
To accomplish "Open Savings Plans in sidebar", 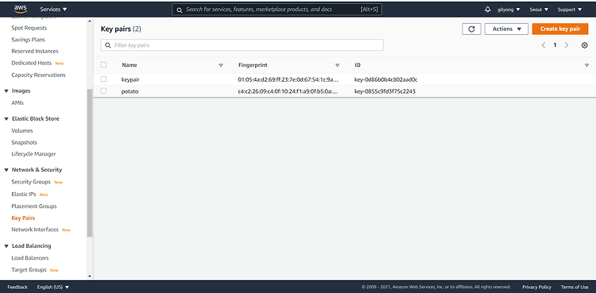I will point(28,40).
